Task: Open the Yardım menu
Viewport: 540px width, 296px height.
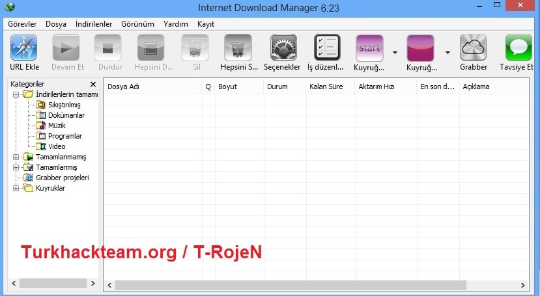Action: click(x=176, y=24)
